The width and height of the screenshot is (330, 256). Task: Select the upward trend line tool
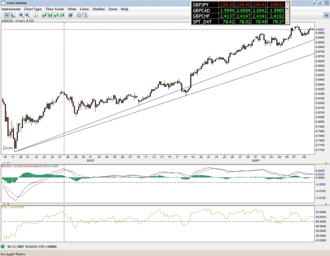pyautogui.click(x=44, y=15)
